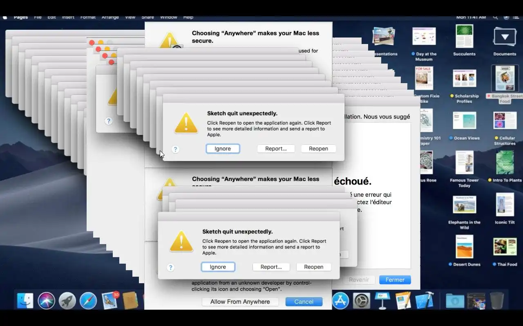
Task: Click the French heading 'échoué.'
Action: (x=353, y=181)
